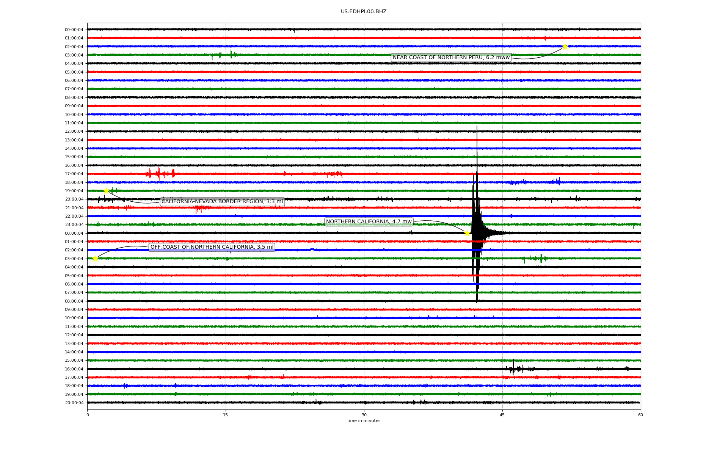Screen dimensions: 728x455
Task: Click the 30 minute x-axis tick label
Action: point(364,415)
